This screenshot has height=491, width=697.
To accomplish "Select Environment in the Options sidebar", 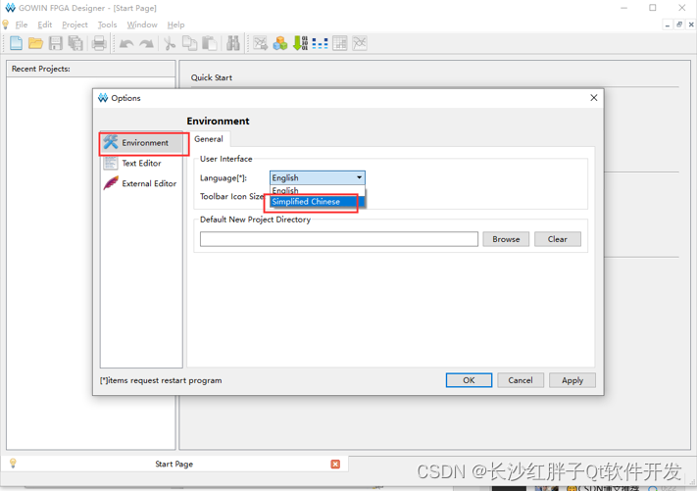I will (x=141, y=143).
